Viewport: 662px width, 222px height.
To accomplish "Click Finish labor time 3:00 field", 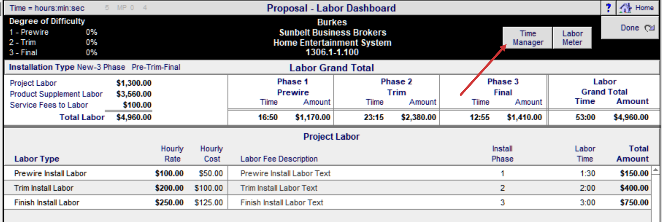I will [587, 202].
